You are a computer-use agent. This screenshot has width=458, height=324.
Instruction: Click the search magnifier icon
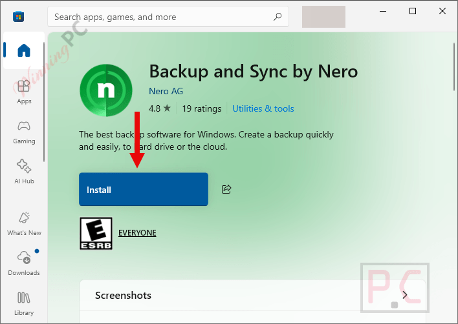pyautogui.click(x=278, y=17)
